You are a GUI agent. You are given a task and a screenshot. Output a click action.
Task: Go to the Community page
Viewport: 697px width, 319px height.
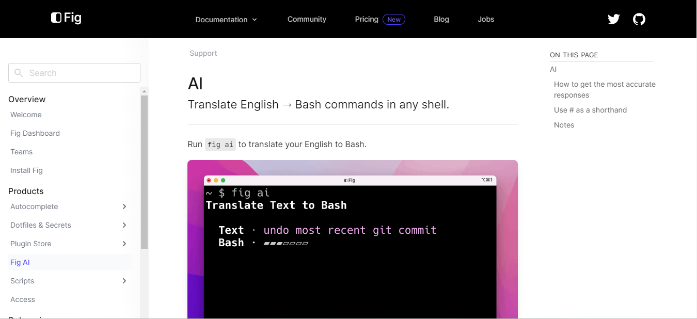point(307,19)
